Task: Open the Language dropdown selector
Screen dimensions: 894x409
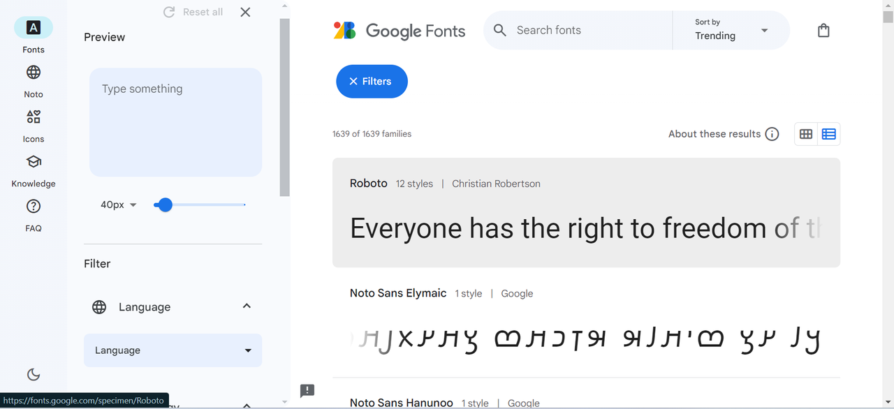Action: click(173, 350)
